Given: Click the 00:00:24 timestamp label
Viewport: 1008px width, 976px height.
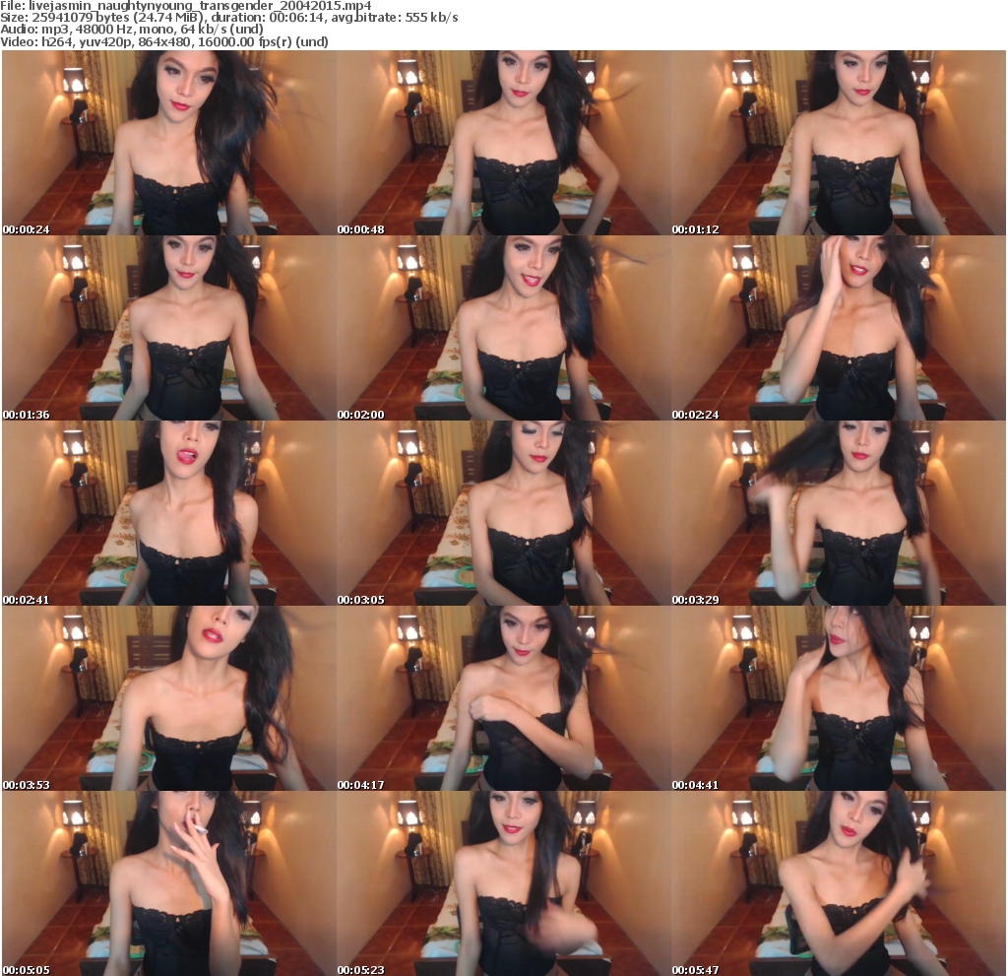Looking at the screenshot, I should (x=26, y=229).
